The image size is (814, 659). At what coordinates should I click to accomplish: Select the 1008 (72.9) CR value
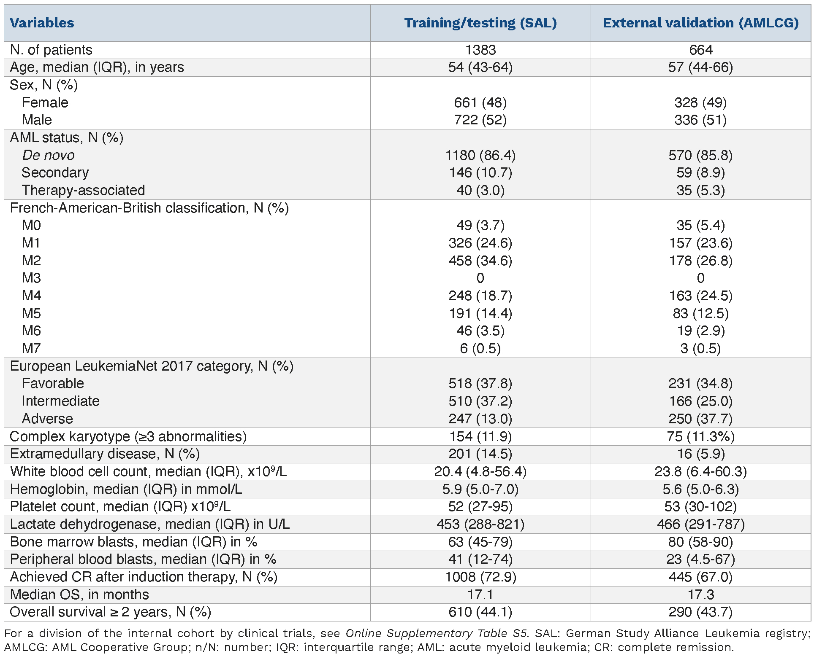480,577
